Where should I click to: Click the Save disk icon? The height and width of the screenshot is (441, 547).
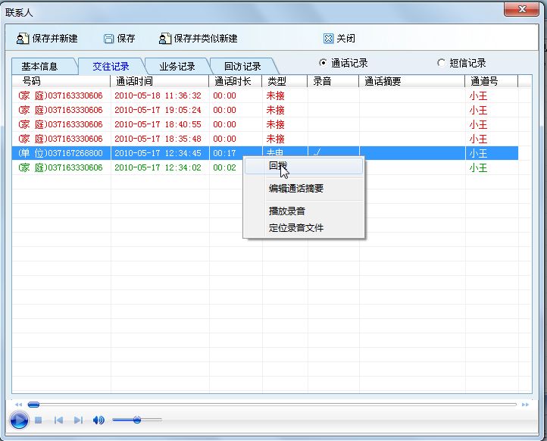pyautogui.click(x=108, y=39)
